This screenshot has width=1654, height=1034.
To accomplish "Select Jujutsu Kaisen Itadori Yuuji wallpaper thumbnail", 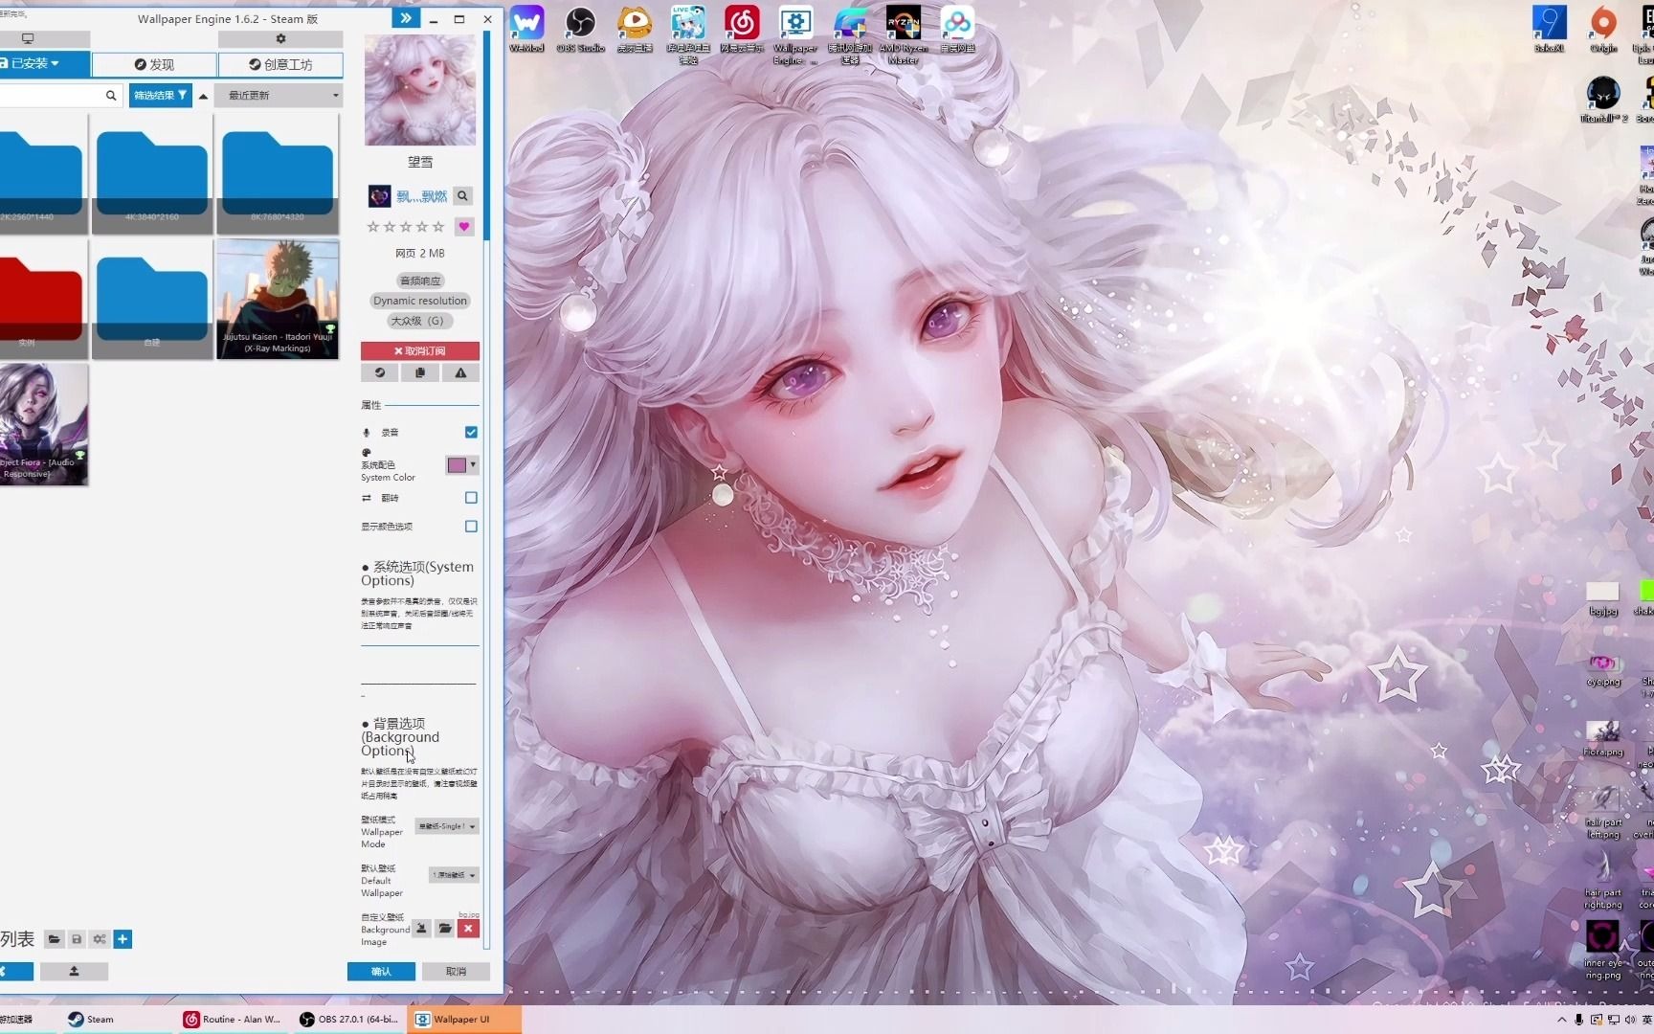I will tap(278, 300).
